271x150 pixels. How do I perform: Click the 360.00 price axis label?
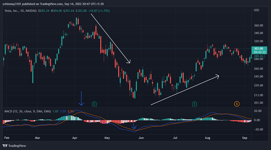[258, 26]
